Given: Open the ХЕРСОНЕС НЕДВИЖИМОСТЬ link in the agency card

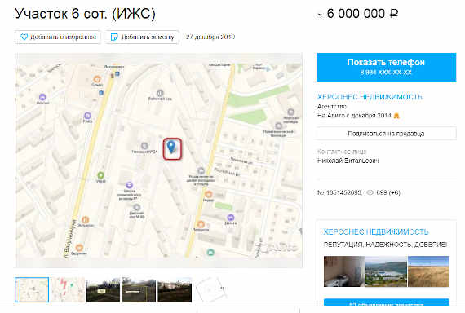Looking at the screenshot, I should [x=376, y=231].
